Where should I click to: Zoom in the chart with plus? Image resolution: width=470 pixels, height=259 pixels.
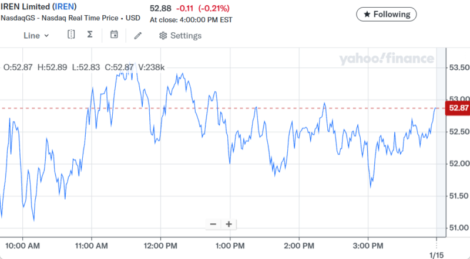click(229, 224)
